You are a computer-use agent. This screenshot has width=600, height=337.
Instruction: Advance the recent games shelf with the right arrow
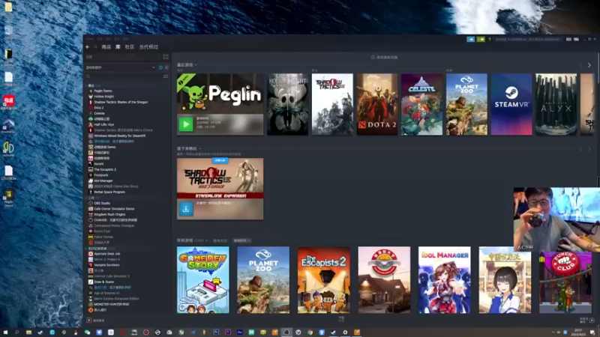[x=589, y=65]
